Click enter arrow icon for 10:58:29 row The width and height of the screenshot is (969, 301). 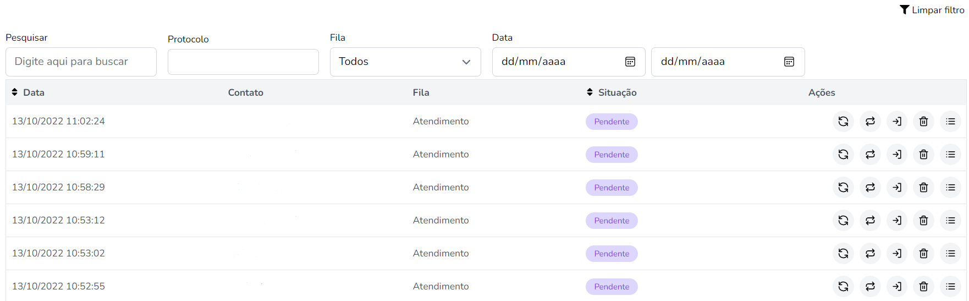(x=897, y=188)
